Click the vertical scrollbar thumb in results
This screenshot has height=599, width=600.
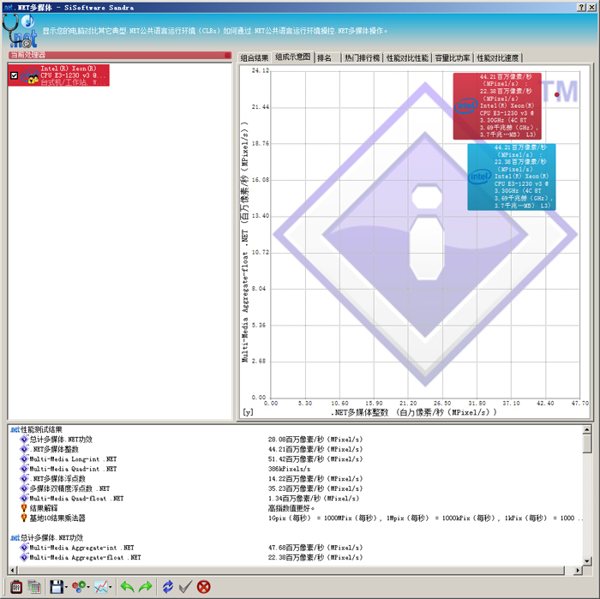click(586, 444)
